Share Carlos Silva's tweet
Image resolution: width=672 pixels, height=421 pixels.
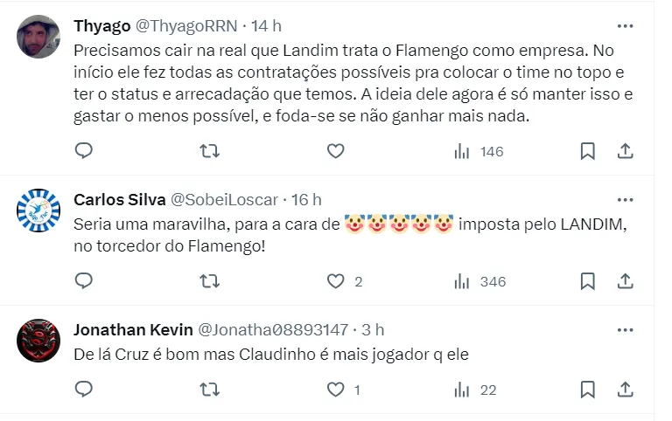pyautogui.click(x=626, y=281)
